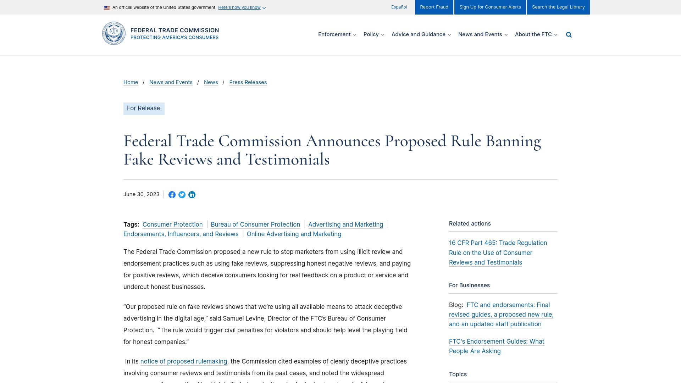Click the Topics sidebar heading
This screenshot has height=383, width=681.
[458, 374]
